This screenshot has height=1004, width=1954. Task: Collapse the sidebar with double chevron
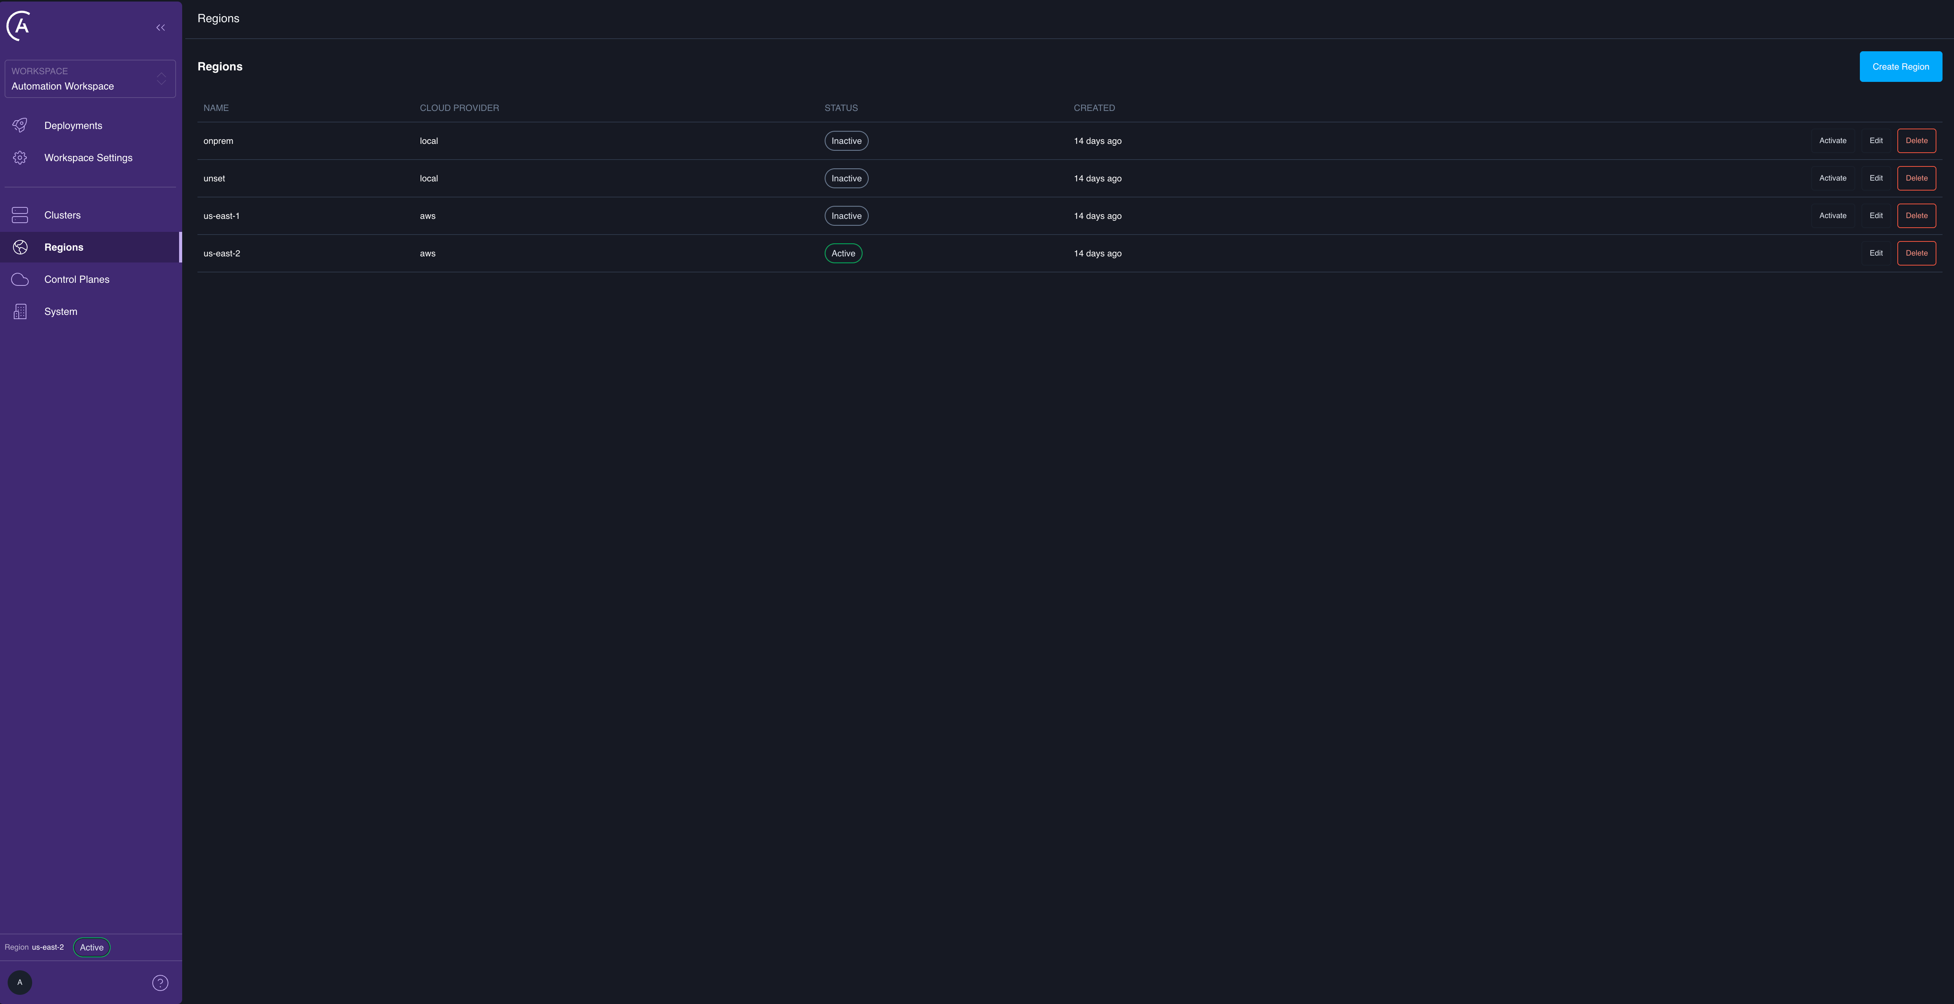(161, 27)
